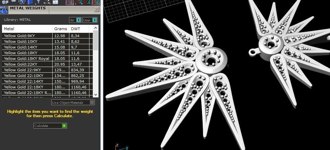The height and width of the screenshot is (150, 330).
Task: Select the Yellow Gold:14KY row
Action: pos(47,47)
